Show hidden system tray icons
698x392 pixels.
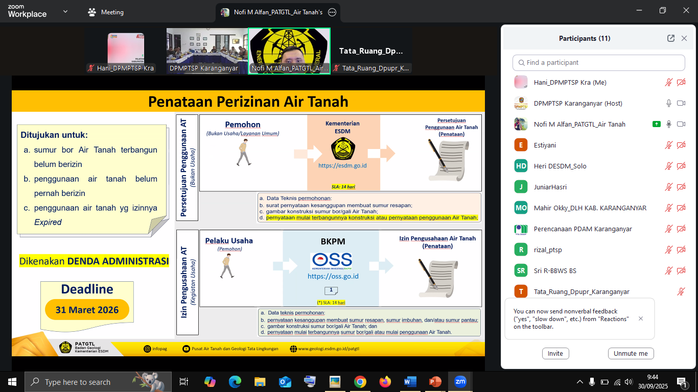click(579, 382)
